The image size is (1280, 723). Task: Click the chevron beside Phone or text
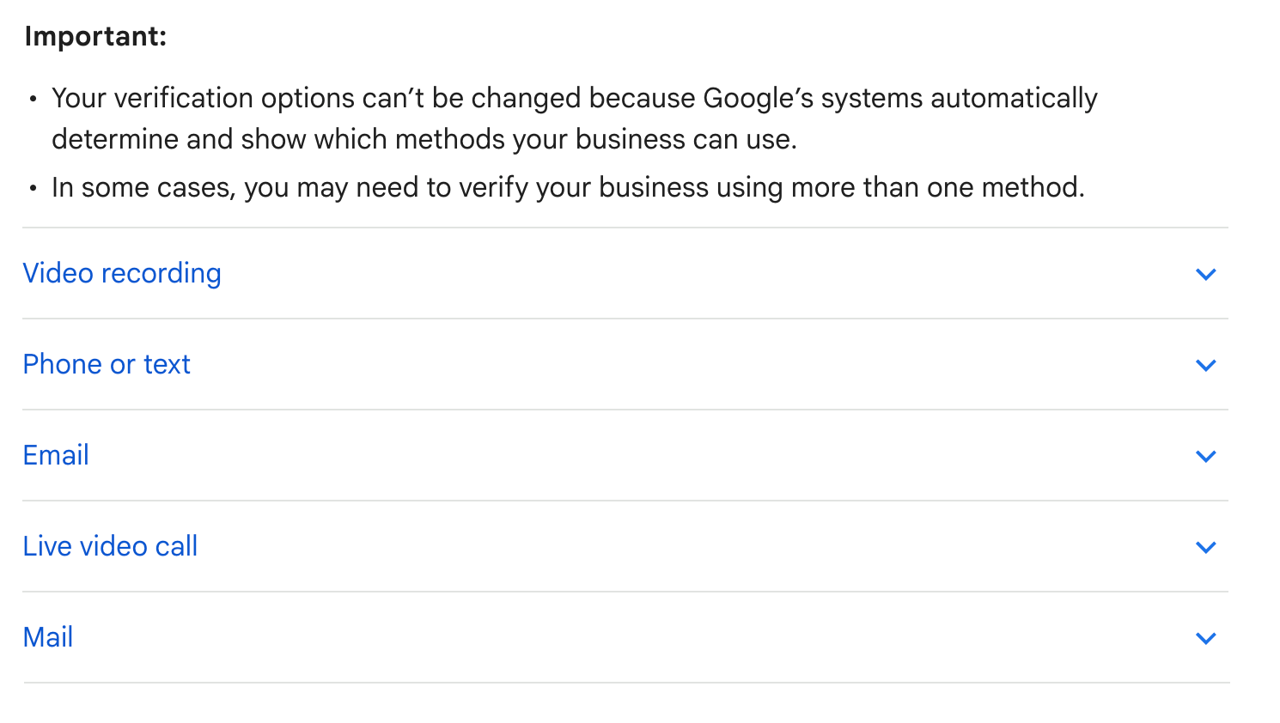coord(1206,366)
